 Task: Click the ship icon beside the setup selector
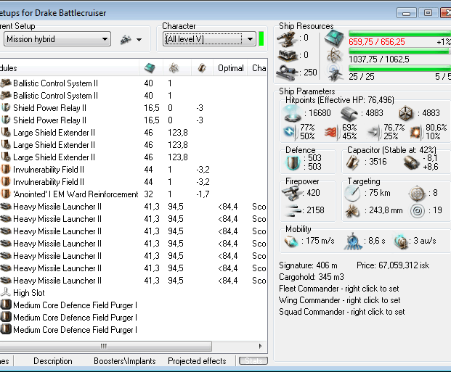click(126, 40)
